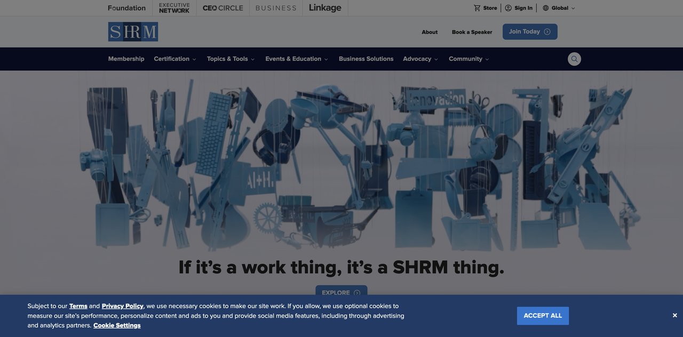Open the Advocacy nav item

[x=417, y=59]
